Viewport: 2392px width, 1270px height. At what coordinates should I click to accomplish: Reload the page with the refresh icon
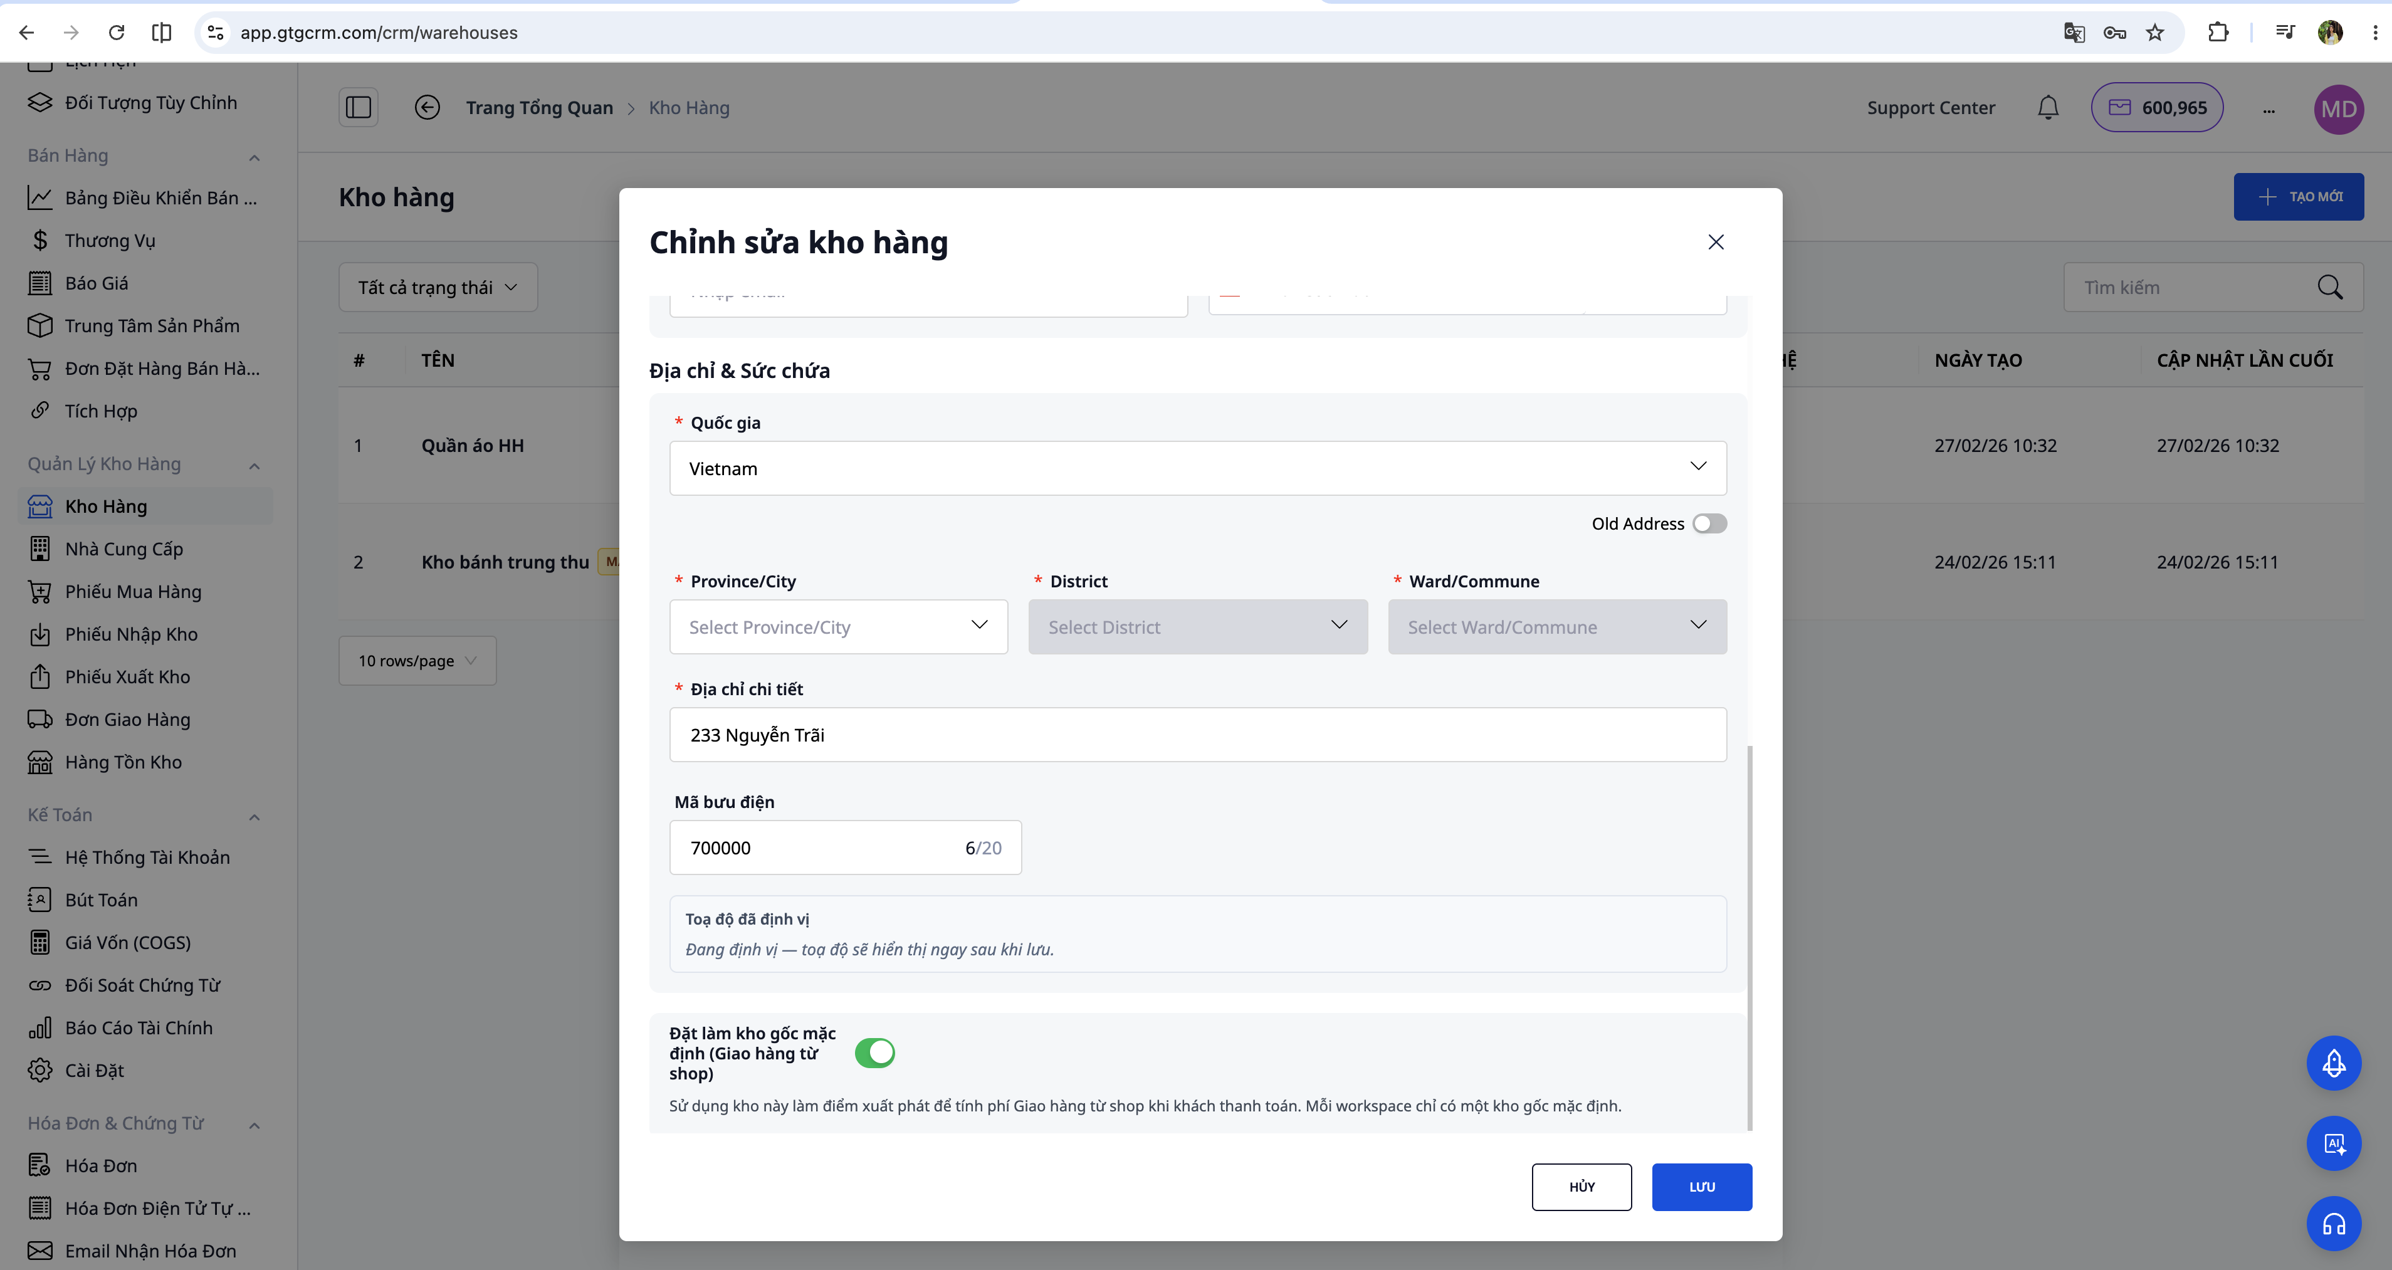[x=116, y=33]
